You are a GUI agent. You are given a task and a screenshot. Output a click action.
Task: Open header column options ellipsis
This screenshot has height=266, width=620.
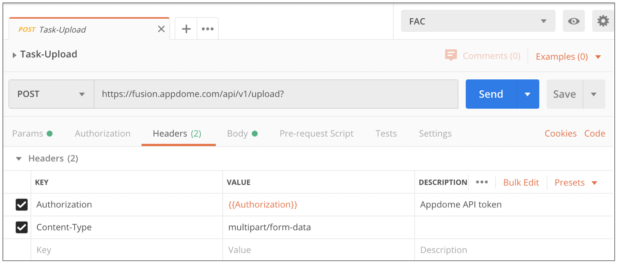(x=482, y=182)
